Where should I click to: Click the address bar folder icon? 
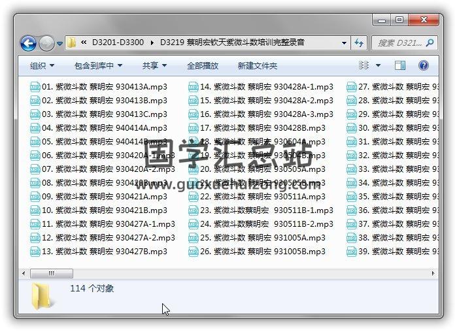coord(72,43)
